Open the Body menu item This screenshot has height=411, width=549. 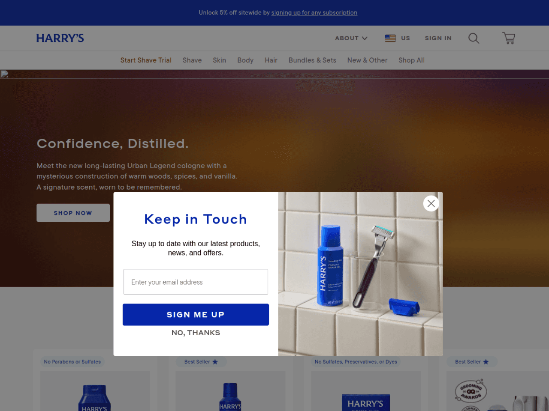point(245,60)
